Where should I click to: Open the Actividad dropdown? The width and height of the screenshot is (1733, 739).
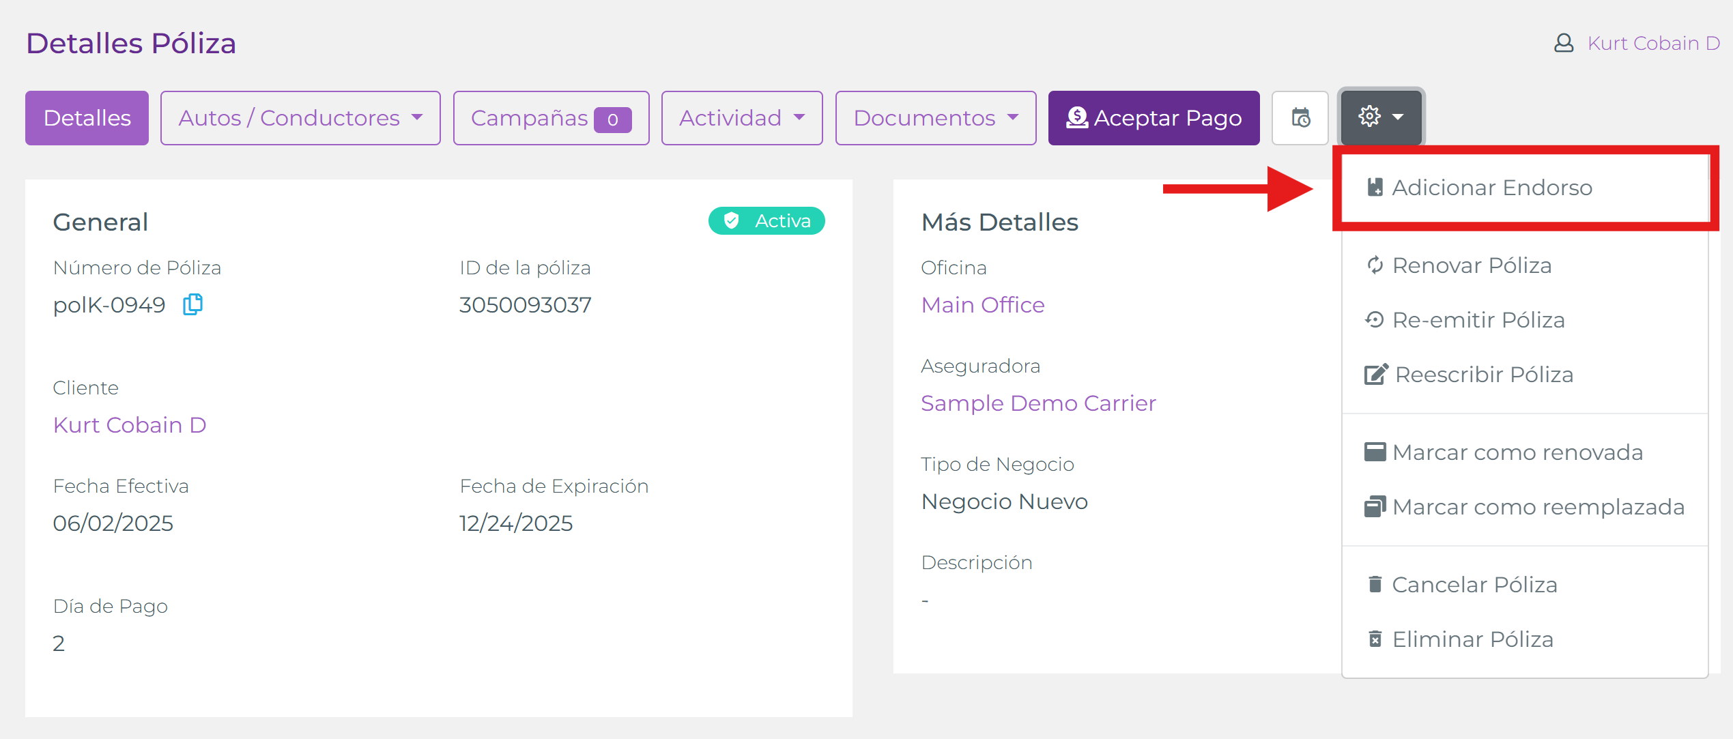[742, 118]
